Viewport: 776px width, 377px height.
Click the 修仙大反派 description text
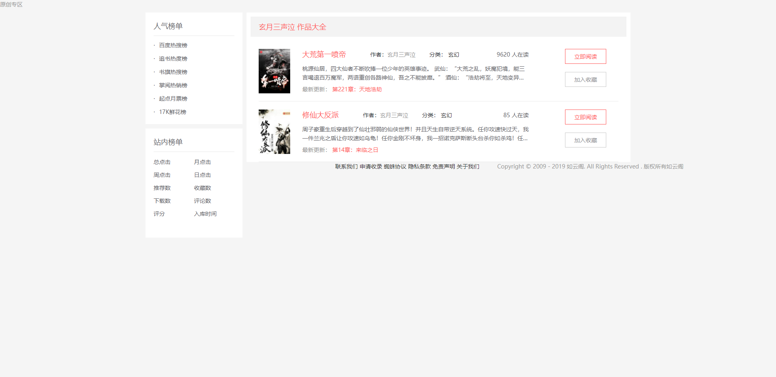click(415, 134)
